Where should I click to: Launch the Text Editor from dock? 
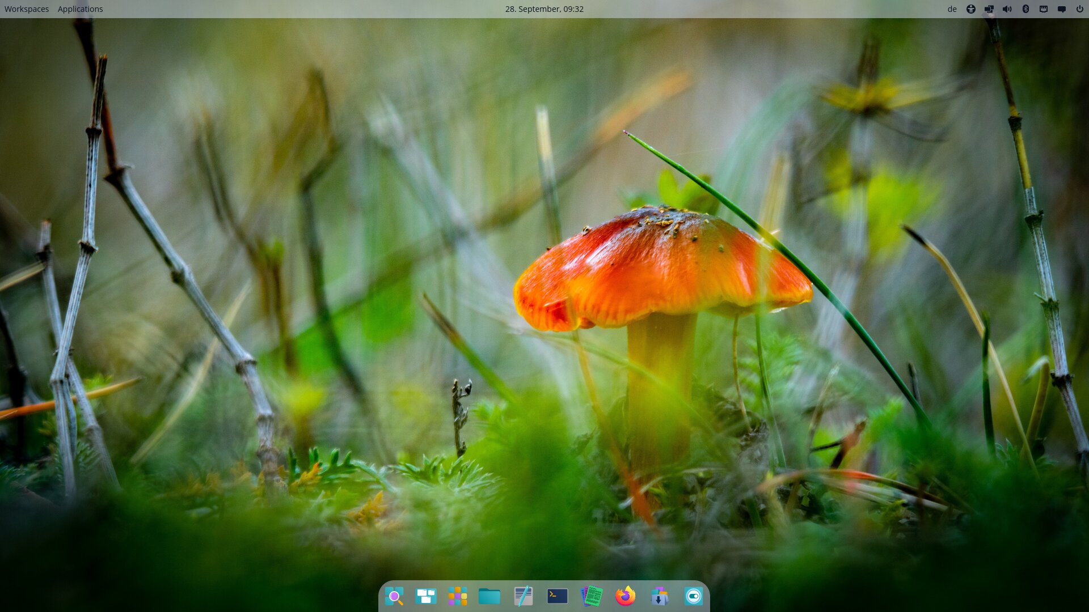pos(524,596)
